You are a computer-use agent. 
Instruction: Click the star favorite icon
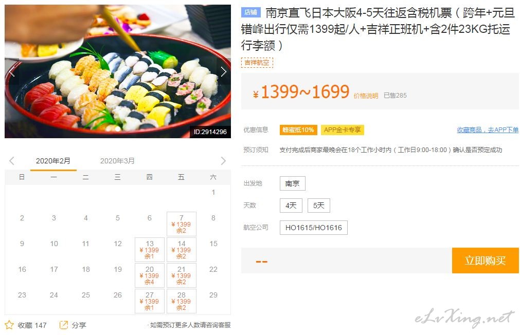tap(9, 325)
